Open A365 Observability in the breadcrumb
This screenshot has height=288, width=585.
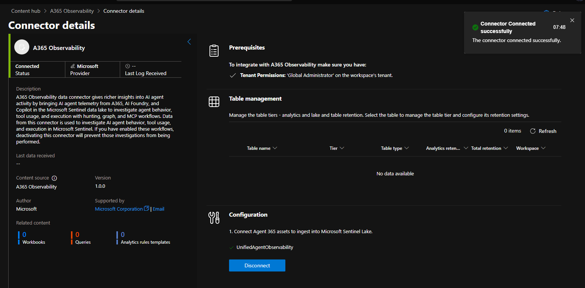[x=72, y=11]
